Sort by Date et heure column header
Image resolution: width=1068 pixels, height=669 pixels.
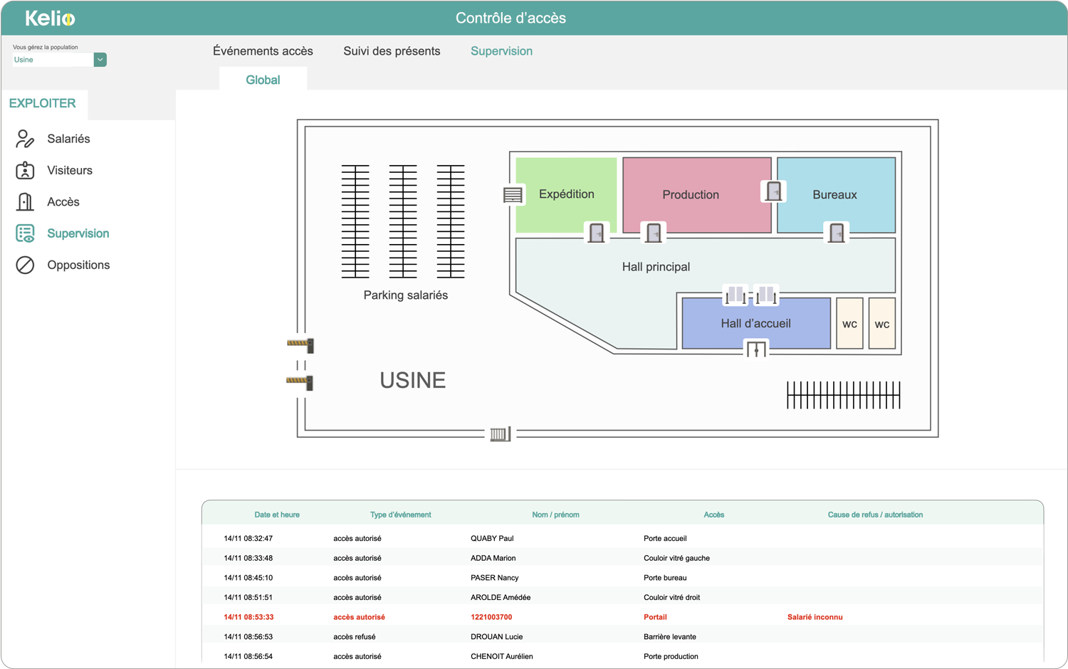click(277, 515)
